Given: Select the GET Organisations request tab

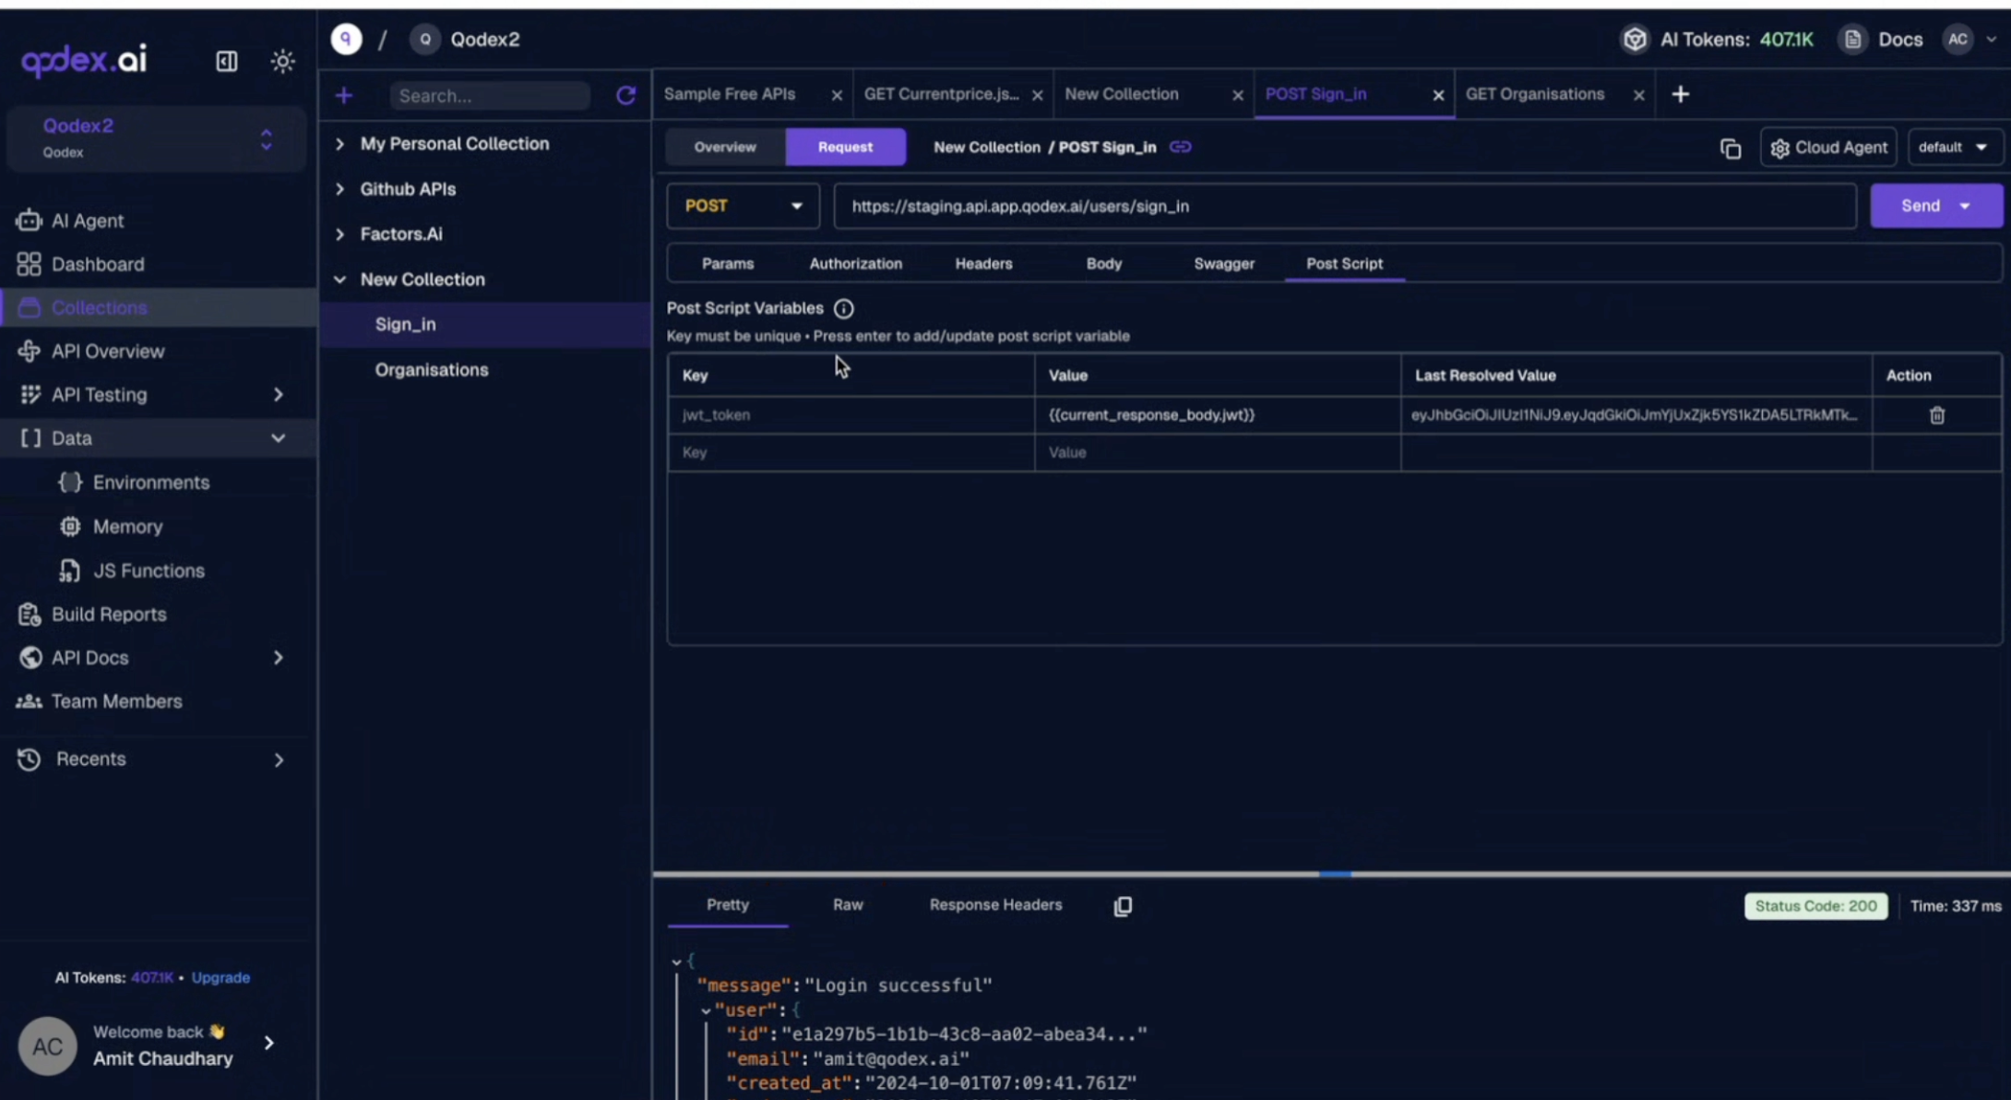Looking at the screenshot, I should point(1535,94).
